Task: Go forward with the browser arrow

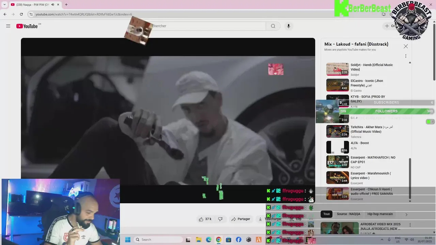Action: click(x=13, y=14)
